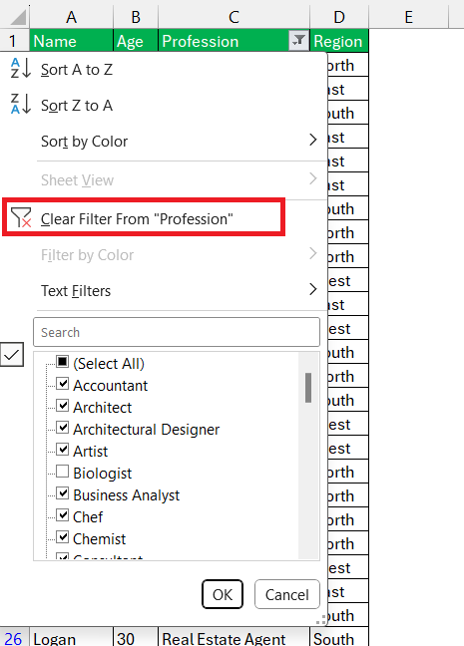Click the clear filter funnel icon

(21, 217)
